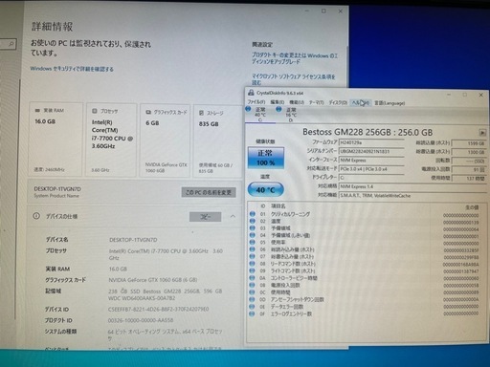Screen dimensions: 490x367
Task: Open the ファイル menu
Action: click(256, 102)
